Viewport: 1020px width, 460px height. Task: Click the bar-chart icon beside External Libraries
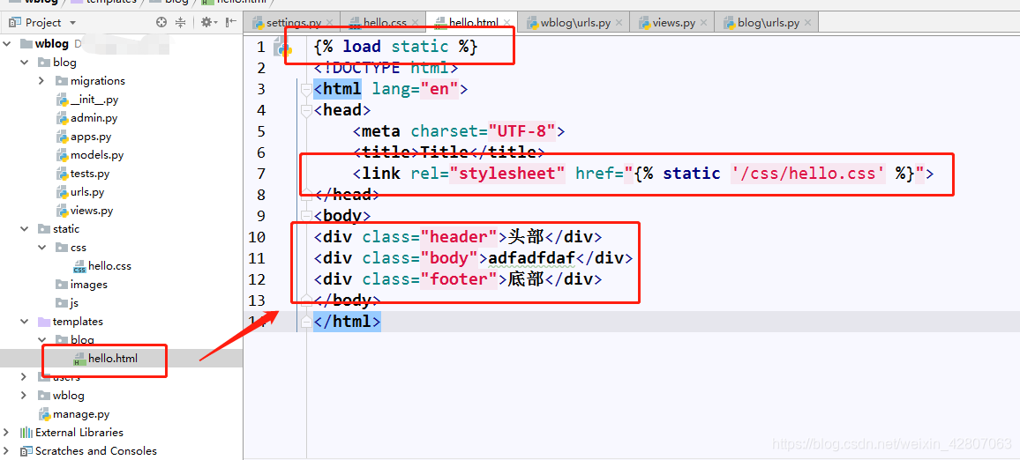point(26,432)
